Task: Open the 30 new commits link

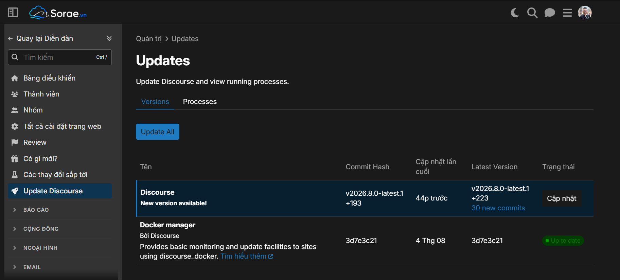Action: (x=498, y=208)
